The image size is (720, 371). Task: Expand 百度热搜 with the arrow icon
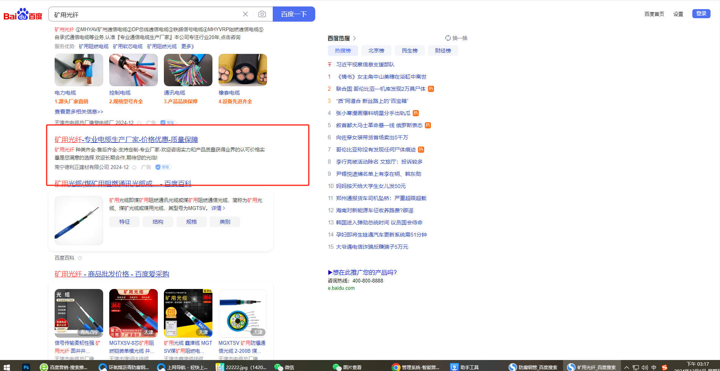coord(355,38)
